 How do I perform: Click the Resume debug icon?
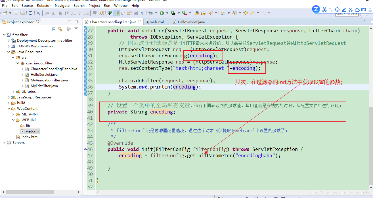pyautogui.click(x=47, y=13)
